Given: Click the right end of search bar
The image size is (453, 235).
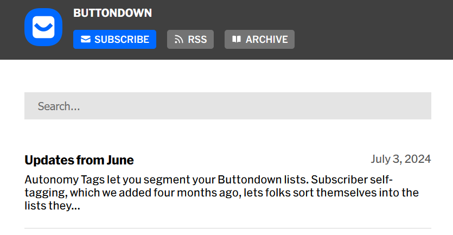Looking at the screenshot, I should tap(418, 106).
